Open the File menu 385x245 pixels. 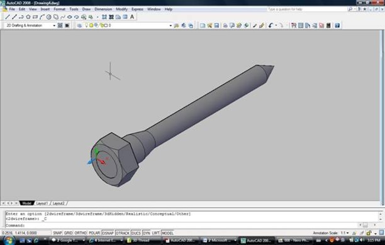tap(12, 9)
